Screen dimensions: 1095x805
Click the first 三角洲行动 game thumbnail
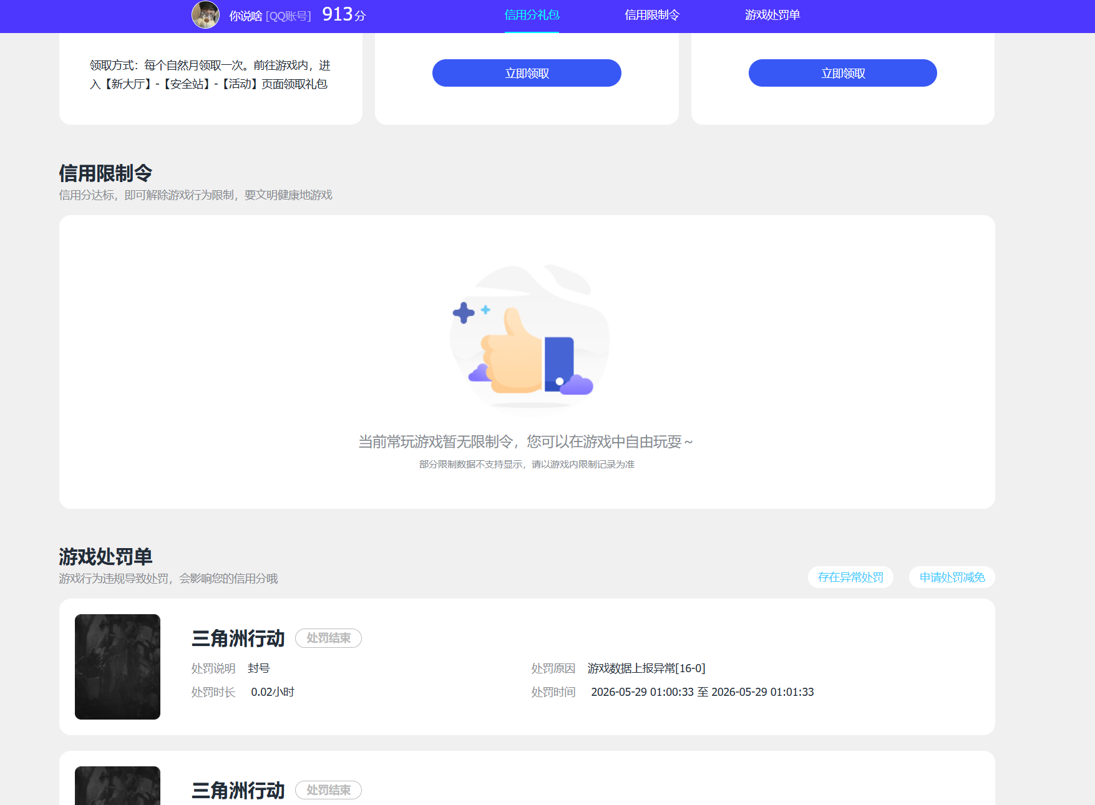(x=117, y=667)
